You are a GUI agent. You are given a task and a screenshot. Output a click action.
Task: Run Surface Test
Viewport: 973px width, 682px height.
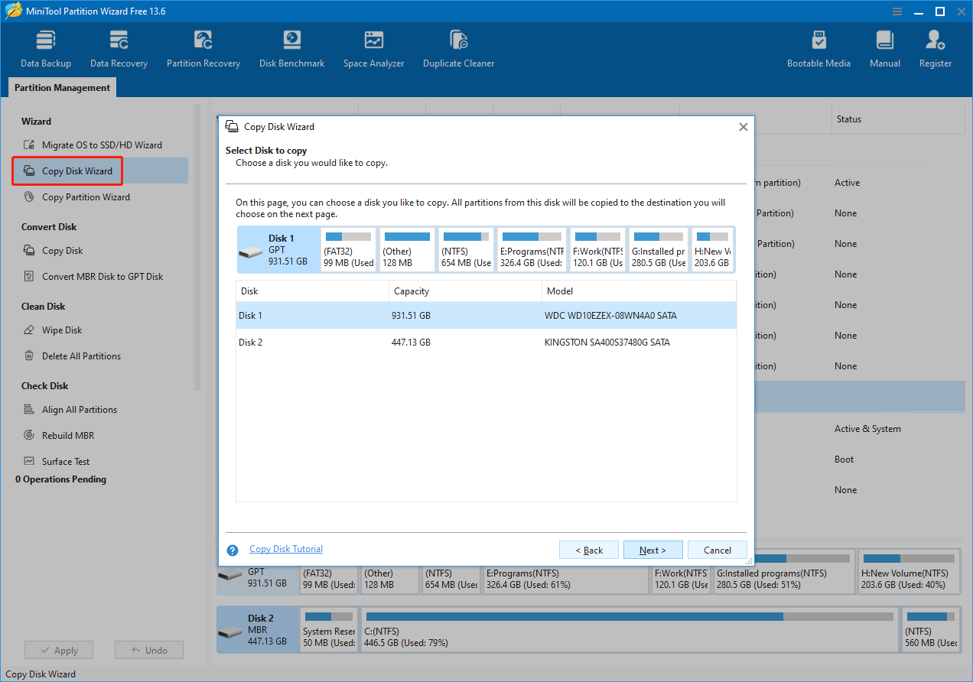pos(58,462)
